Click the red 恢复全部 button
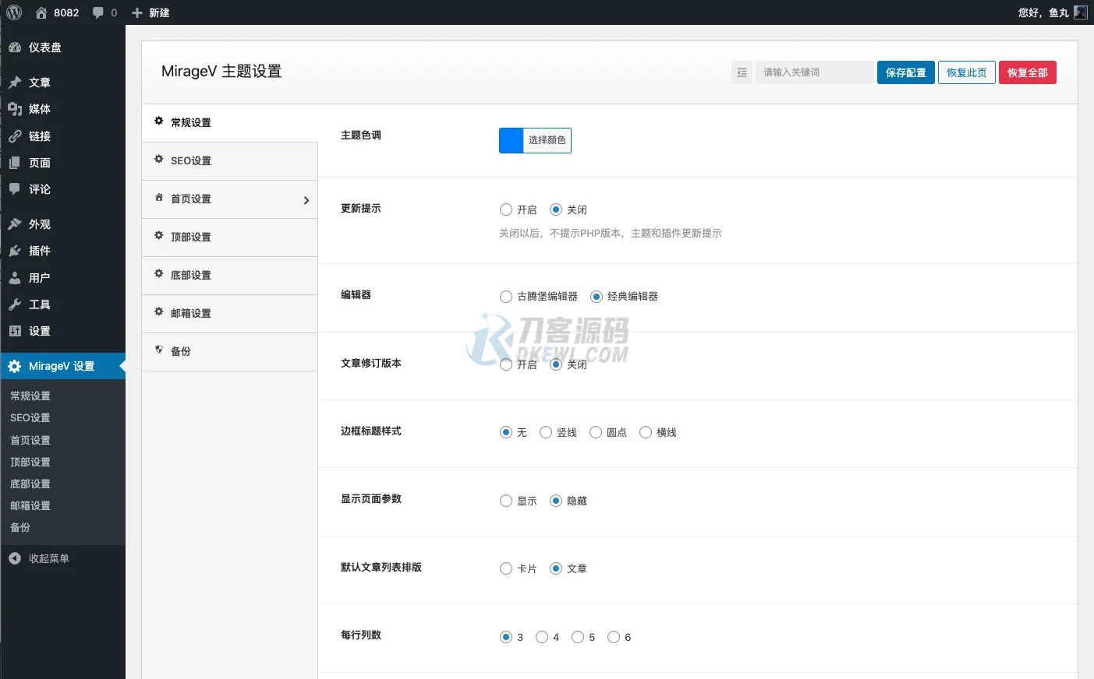This screenshot has height=679, width=1094. pos(1028,72)
